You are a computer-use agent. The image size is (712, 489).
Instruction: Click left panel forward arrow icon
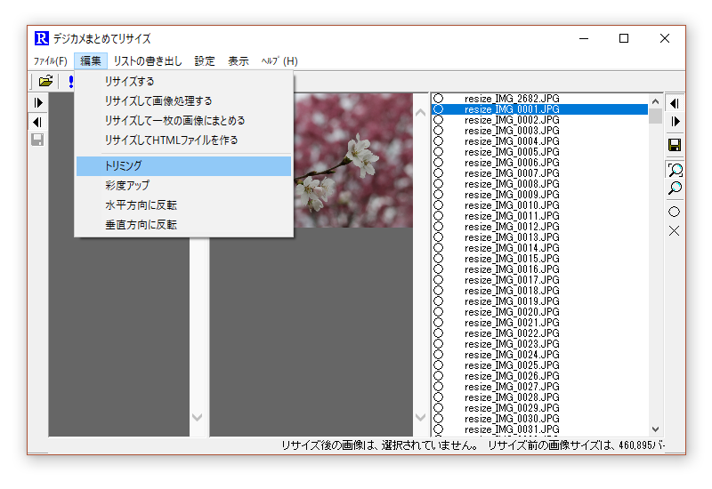[x=38, y=102]
